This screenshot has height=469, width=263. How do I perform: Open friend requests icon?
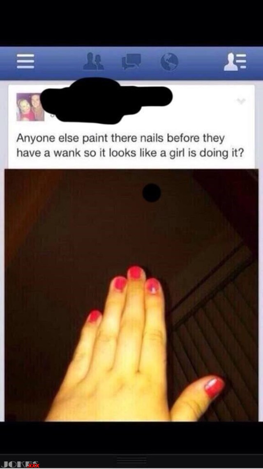point(93,61)
